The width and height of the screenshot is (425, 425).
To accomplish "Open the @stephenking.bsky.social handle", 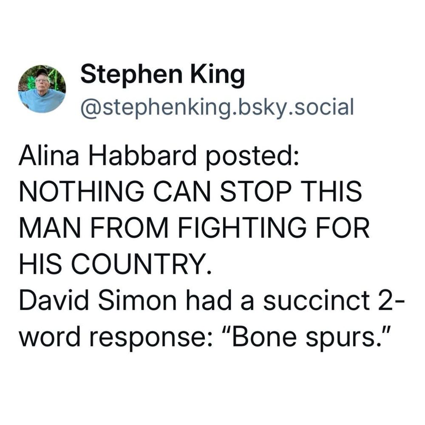I will click(217, 108).
